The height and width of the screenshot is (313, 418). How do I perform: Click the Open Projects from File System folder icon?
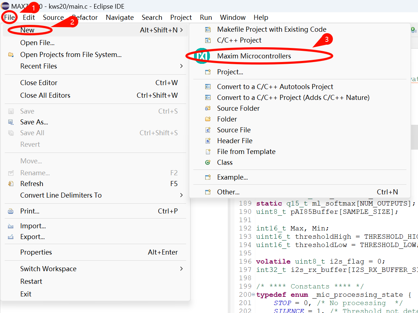pyautogui.click(x=11, y=55)
